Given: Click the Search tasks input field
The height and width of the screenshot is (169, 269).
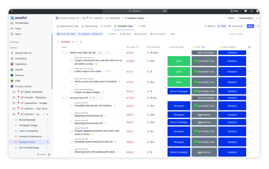Looking at the screenshot, I should pyautogui.click(x=243, y=34).
